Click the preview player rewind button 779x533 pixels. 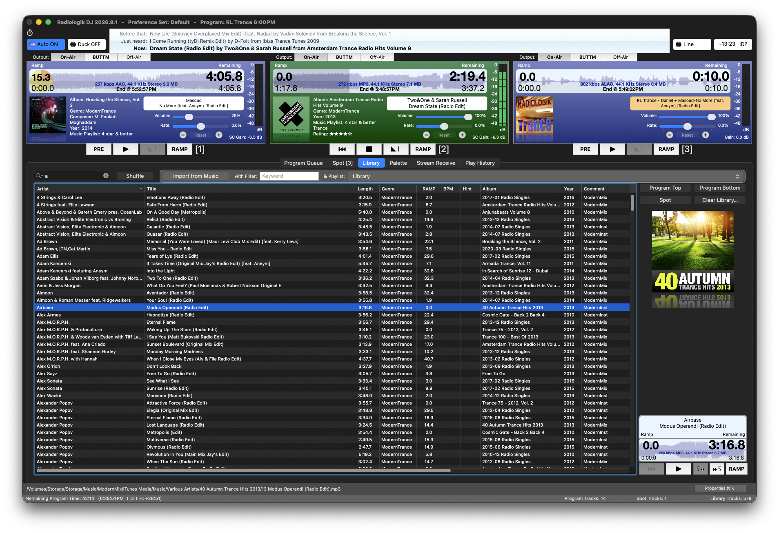tap(652, 469)
